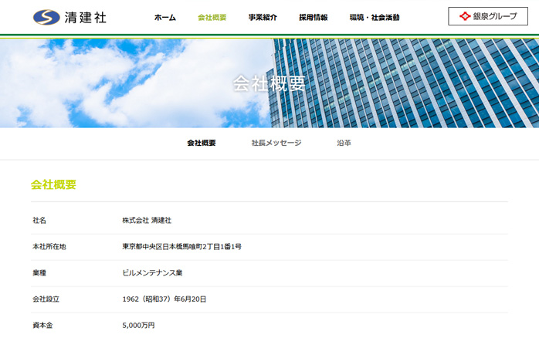
Task: Open 環境・社会活動 in the navigation
Action: point(375,18)
